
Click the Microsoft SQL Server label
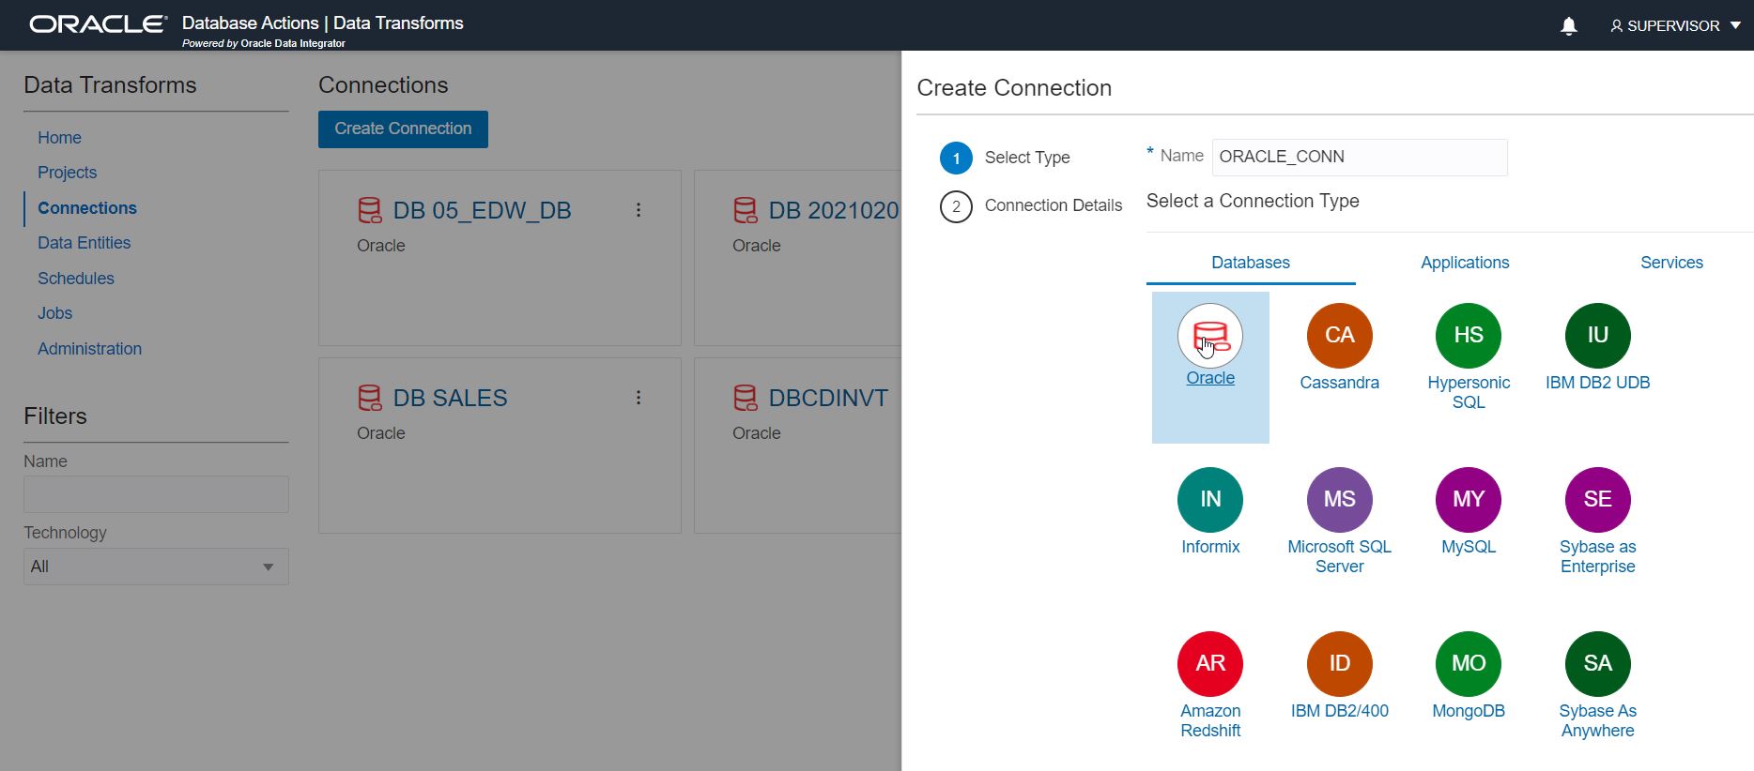[1340, 556]
